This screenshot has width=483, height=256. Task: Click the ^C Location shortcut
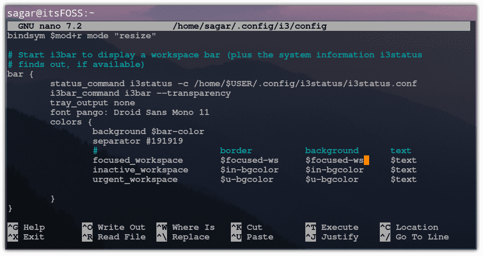coord(409,227)
